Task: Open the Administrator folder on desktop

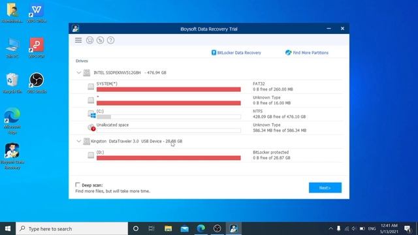Action: [12, 13]
